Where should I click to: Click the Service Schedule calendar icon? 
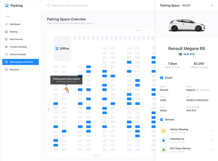[6, 54]
